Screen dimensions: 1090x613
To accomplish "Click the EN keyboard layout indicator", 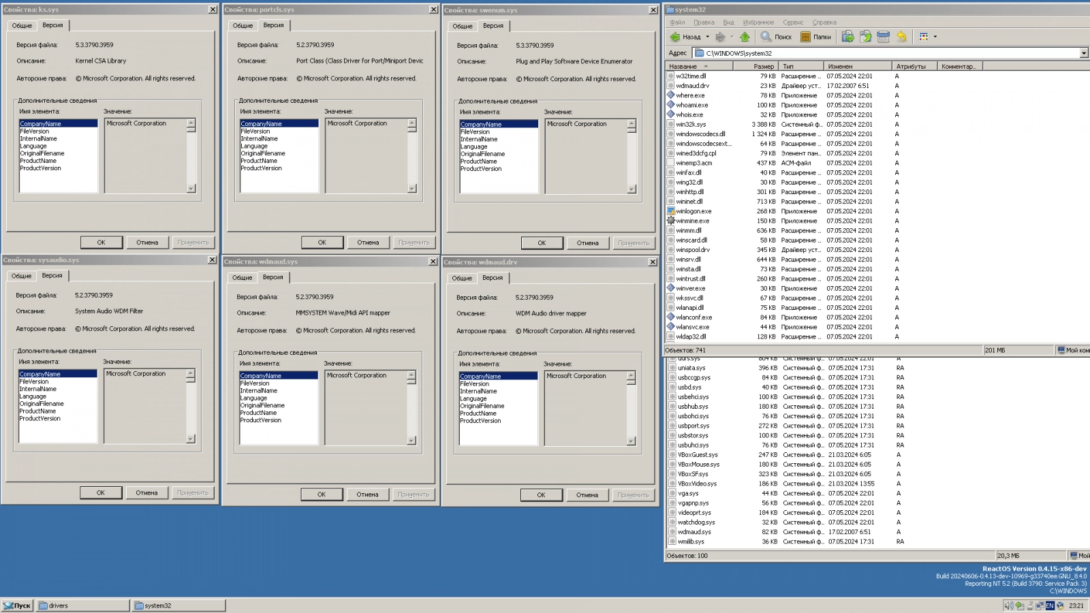I will point(1050,606).
